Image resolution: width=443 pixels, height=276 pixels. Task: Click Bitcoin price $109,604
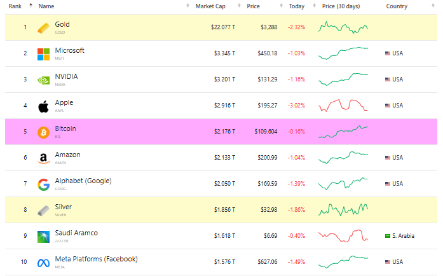coord(266,132)
